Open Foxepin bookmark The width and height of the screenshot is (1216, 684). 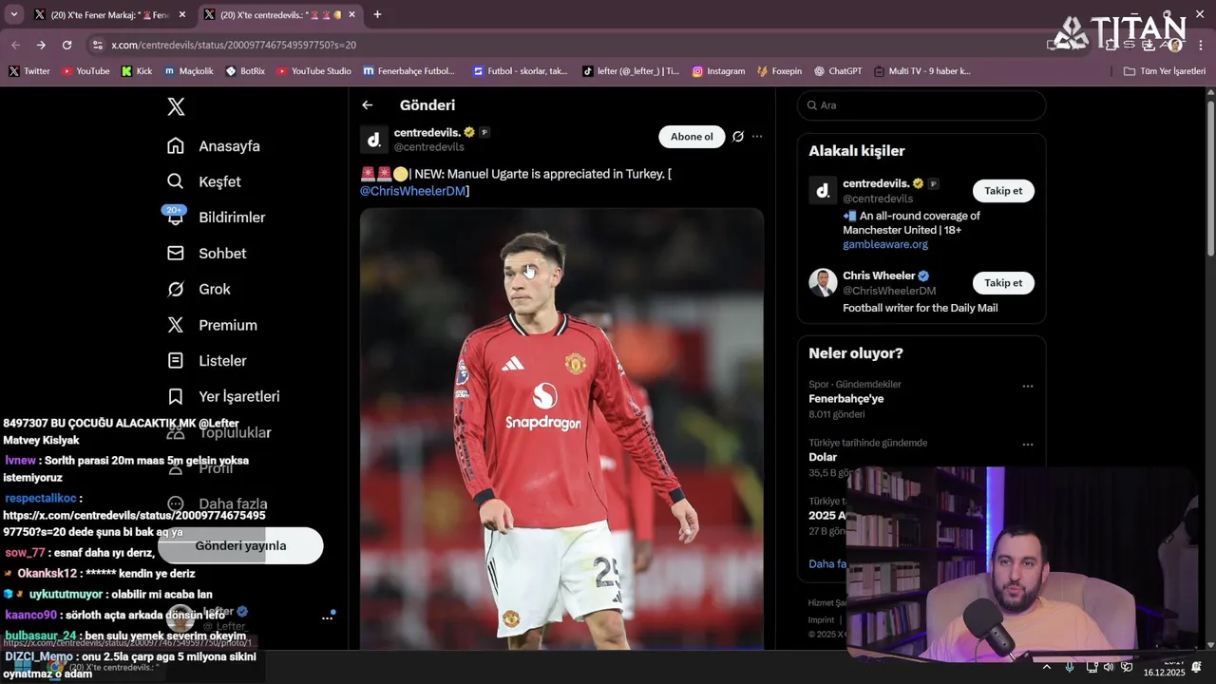tap(779, 71)
